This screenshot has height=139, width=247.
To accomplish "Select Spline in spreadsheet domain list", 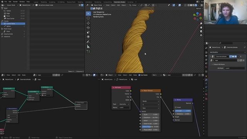I will 13,26.
